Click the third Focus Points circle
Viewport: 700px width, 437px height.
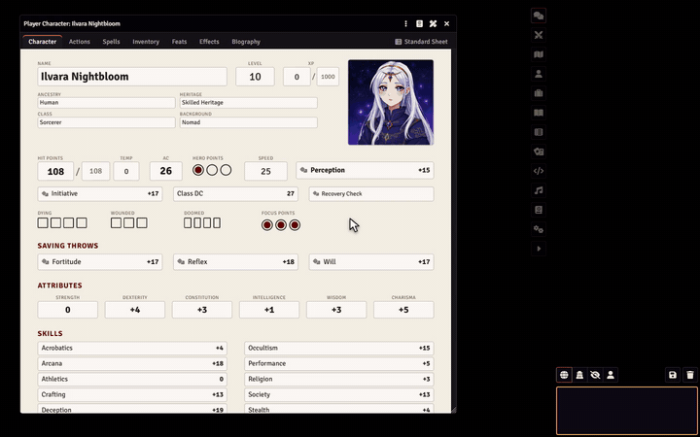[x=295, y=225]
